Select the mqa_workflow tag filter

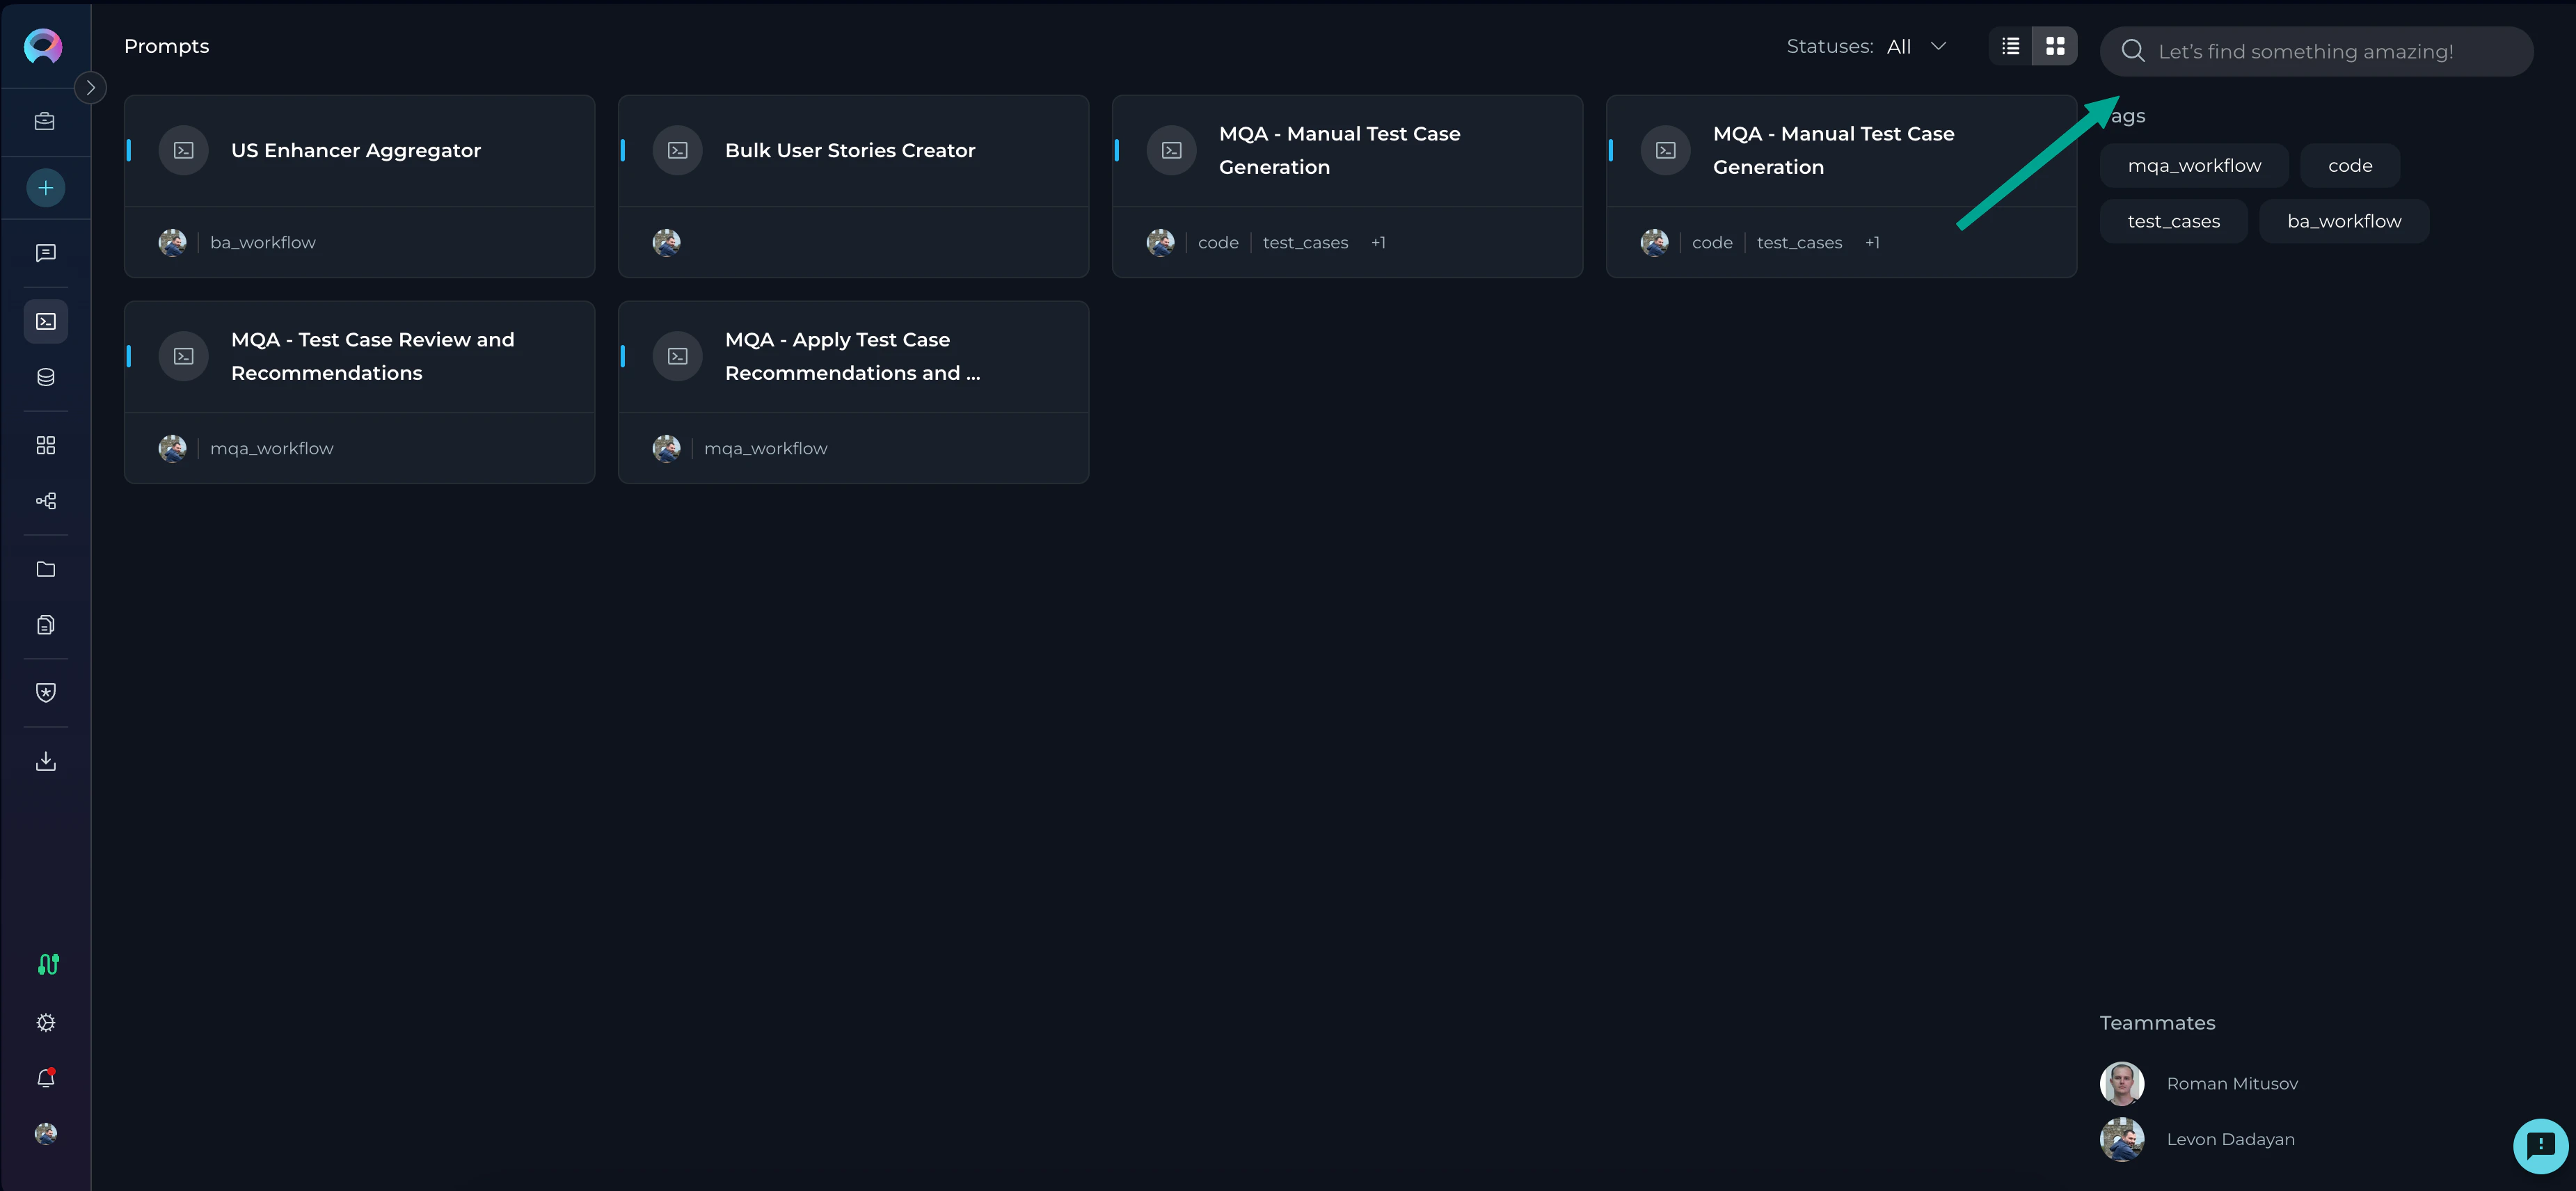[x=2194, y=165]
